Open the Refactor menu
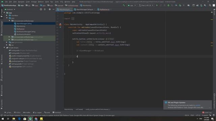216x121 pixels. pyautogui.click(x=41, y=2)
